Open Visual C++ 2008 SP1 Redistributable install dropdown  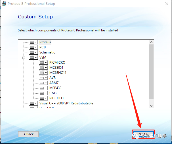[x=33, y=103]
